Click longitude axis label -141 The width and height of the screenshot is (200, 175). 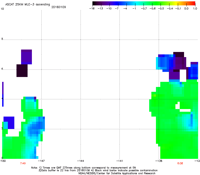coord(120,161)
